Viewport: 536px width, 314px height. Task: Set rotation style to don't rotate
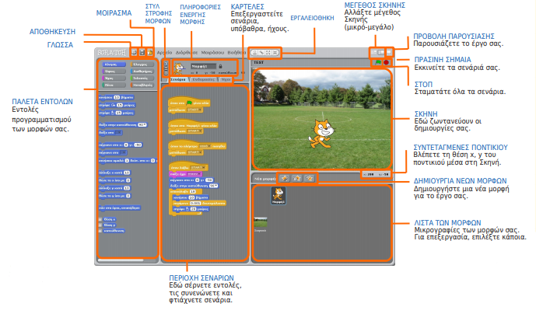tap(166, 73)
